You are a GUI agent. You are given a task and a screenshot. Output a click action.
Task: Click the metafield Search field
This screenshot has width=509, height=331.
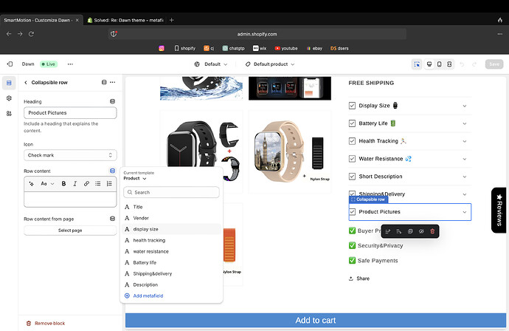point(171,192)
